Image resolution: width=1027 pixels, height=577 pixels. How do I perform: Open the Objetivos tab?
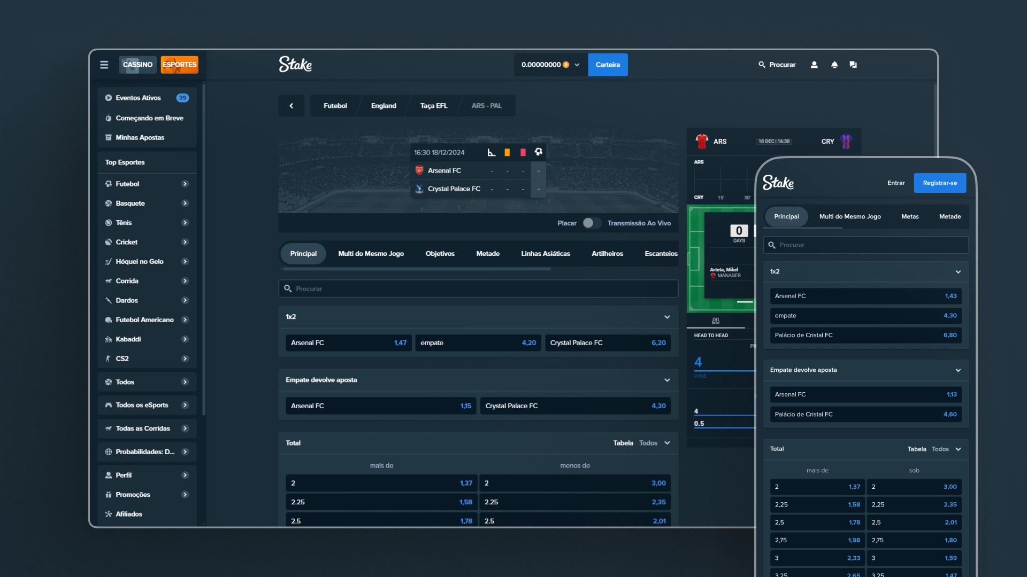point(440,254)
